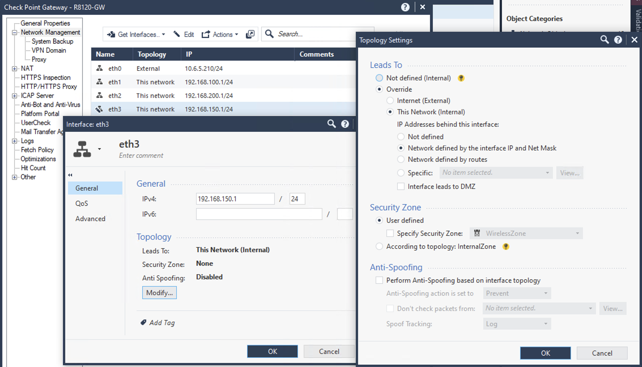Click the IPv4 address input field
The height and width of the screenshot is (367, 642).
coord(235,199)
